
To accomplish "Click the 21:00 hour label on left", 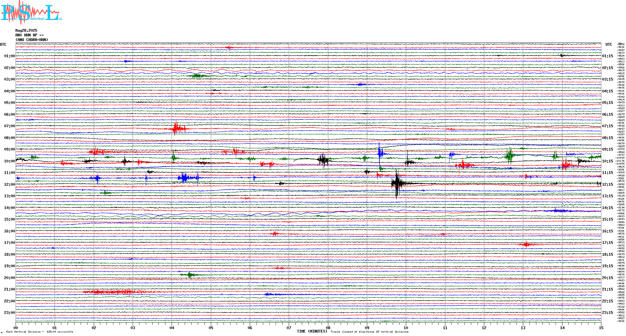I will [9, 289].
